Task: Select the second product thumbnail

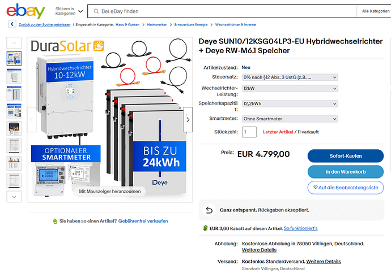Action: click(14, 76)
